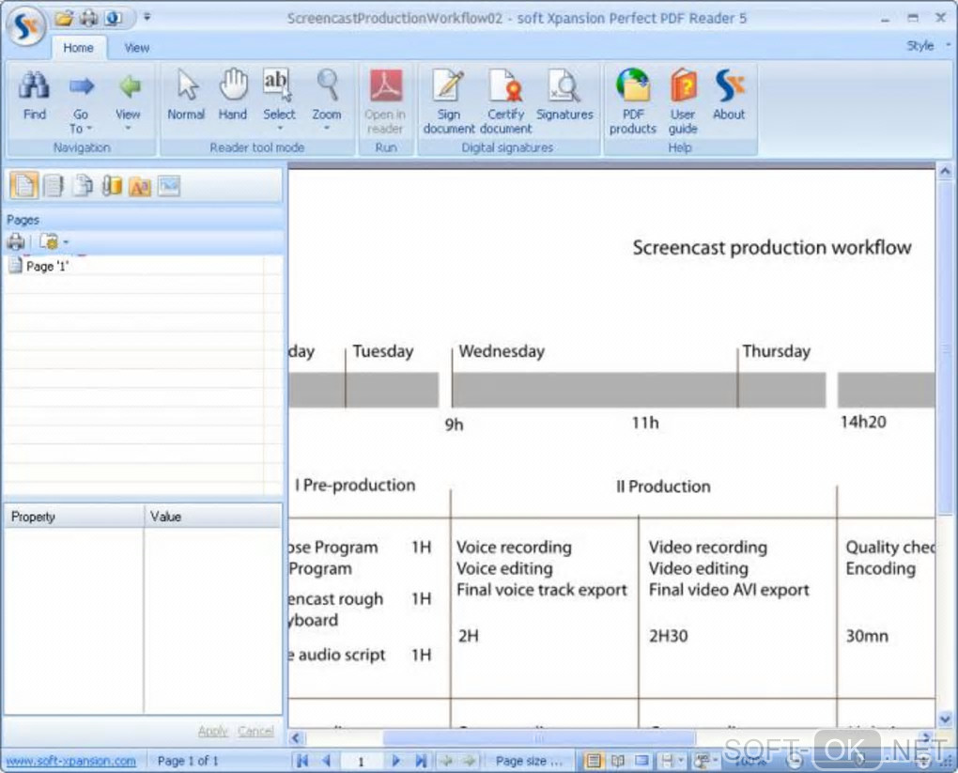
Task: Show the images panel (picture icon)
Action: tap(169, 186)
